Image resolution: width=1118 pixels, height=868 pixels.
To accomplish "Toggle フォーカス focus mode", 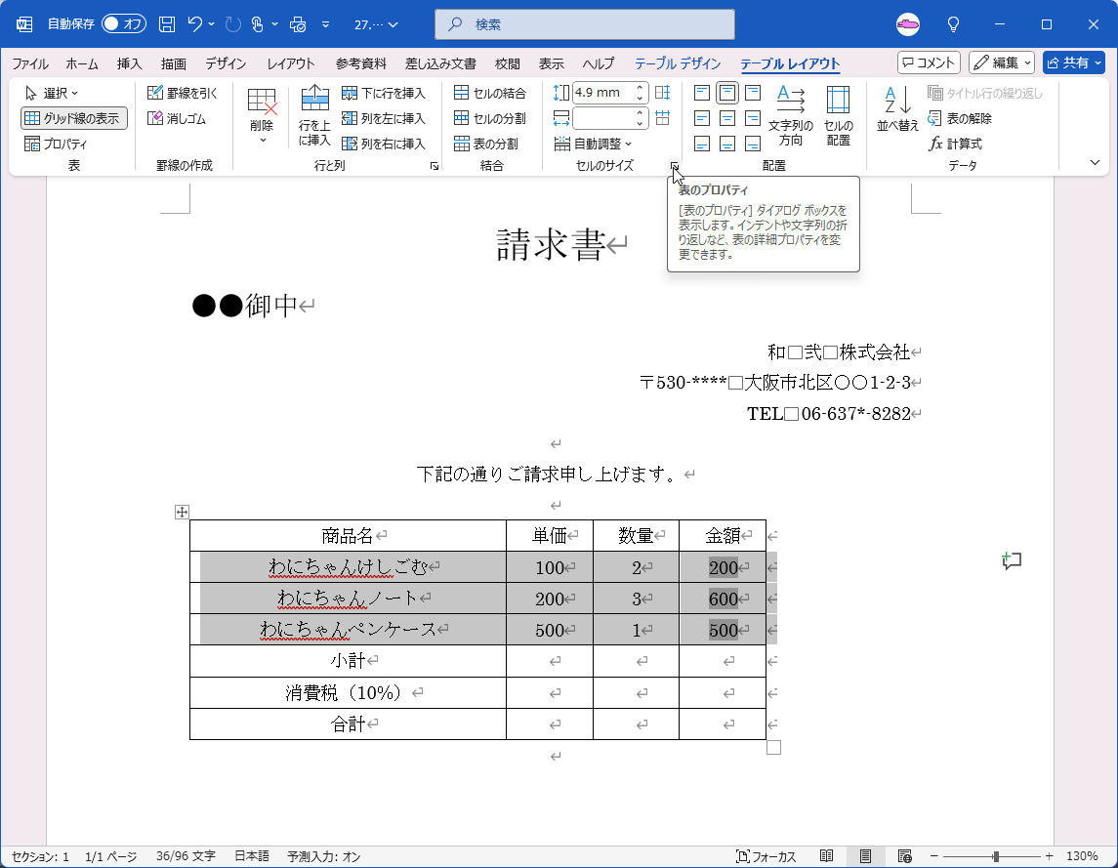I will click(x=766, y=856).
